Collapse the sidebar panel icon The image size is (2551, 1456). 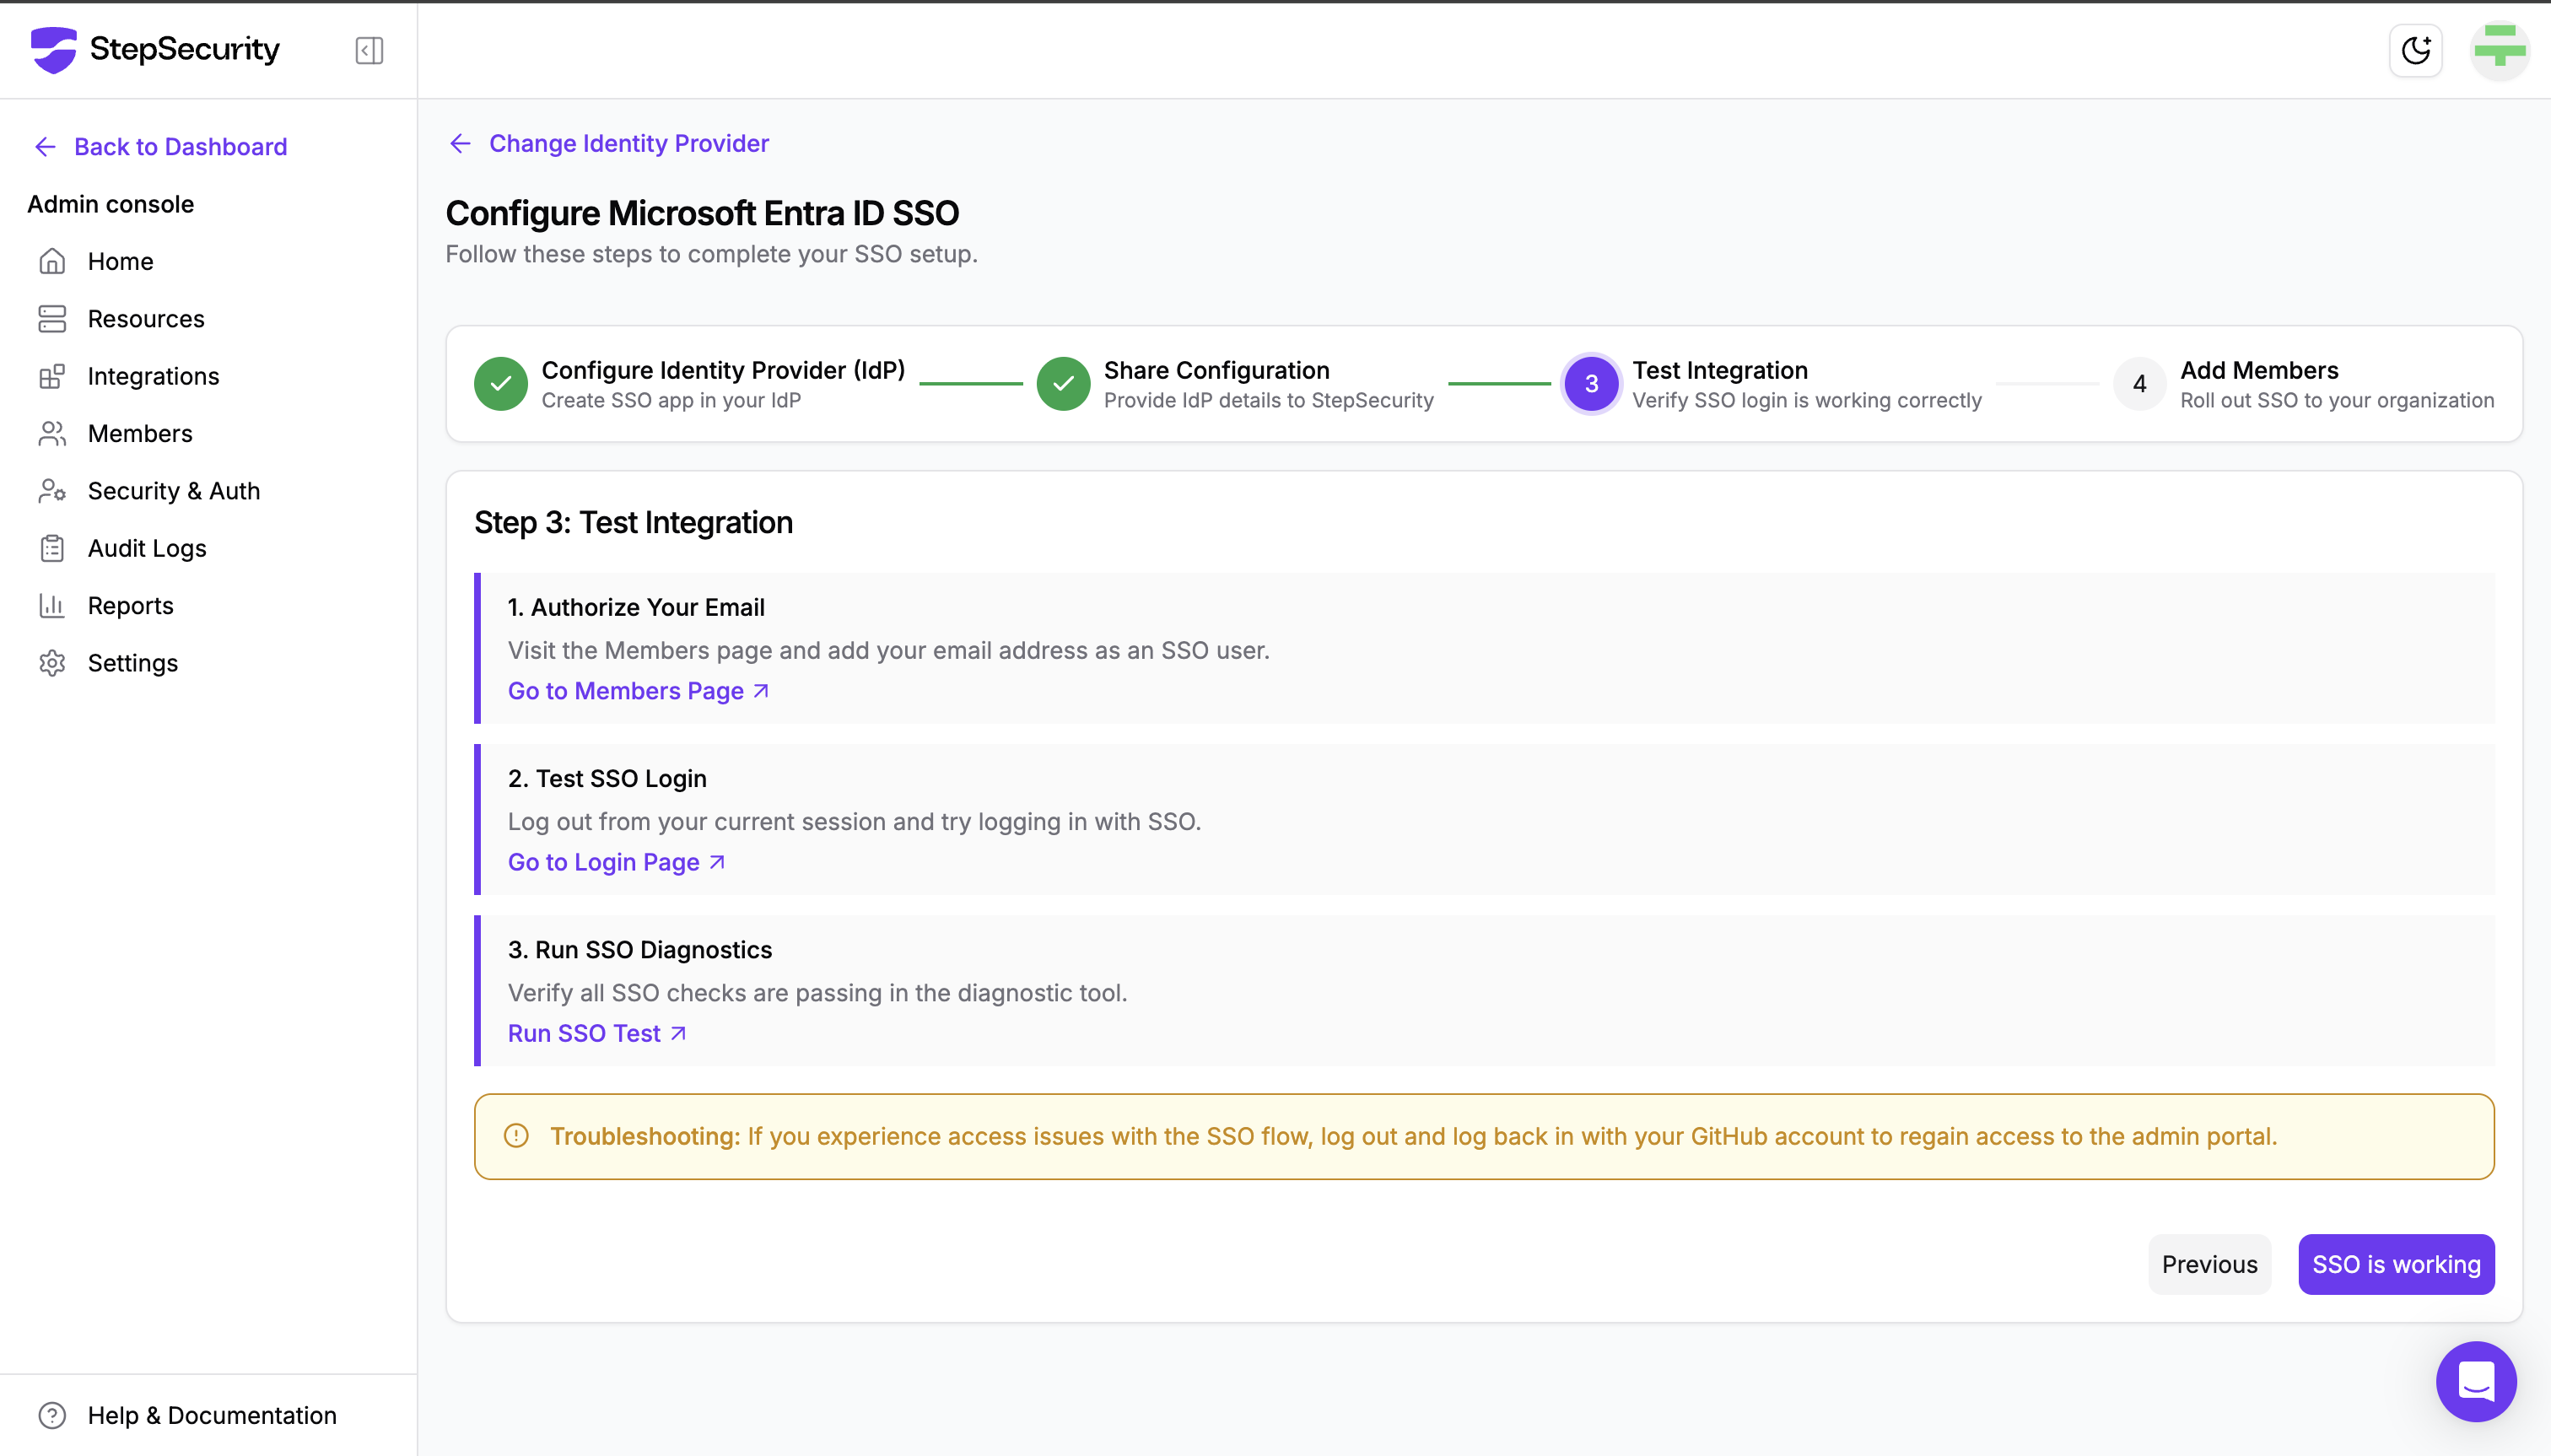coord(369,50)
